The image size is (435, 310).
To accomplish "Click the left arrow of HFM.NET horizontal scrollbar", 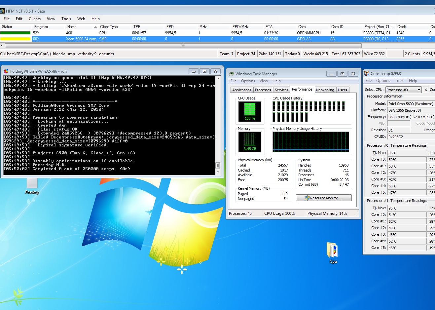I will (x=2, y=46).
